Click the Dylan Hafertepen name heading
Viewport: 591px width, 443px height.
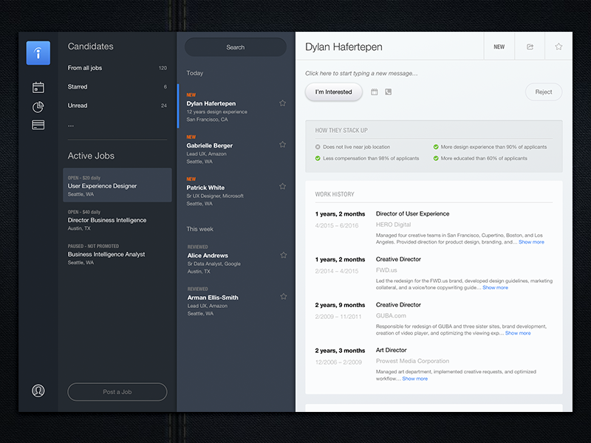[x=344, y=47]
